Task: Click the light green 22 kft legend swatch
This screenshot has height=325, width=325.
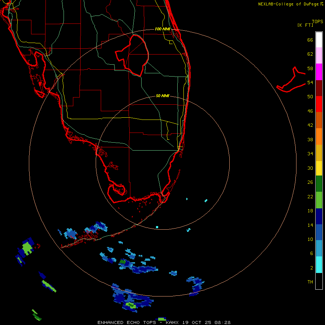Action: 319,200
